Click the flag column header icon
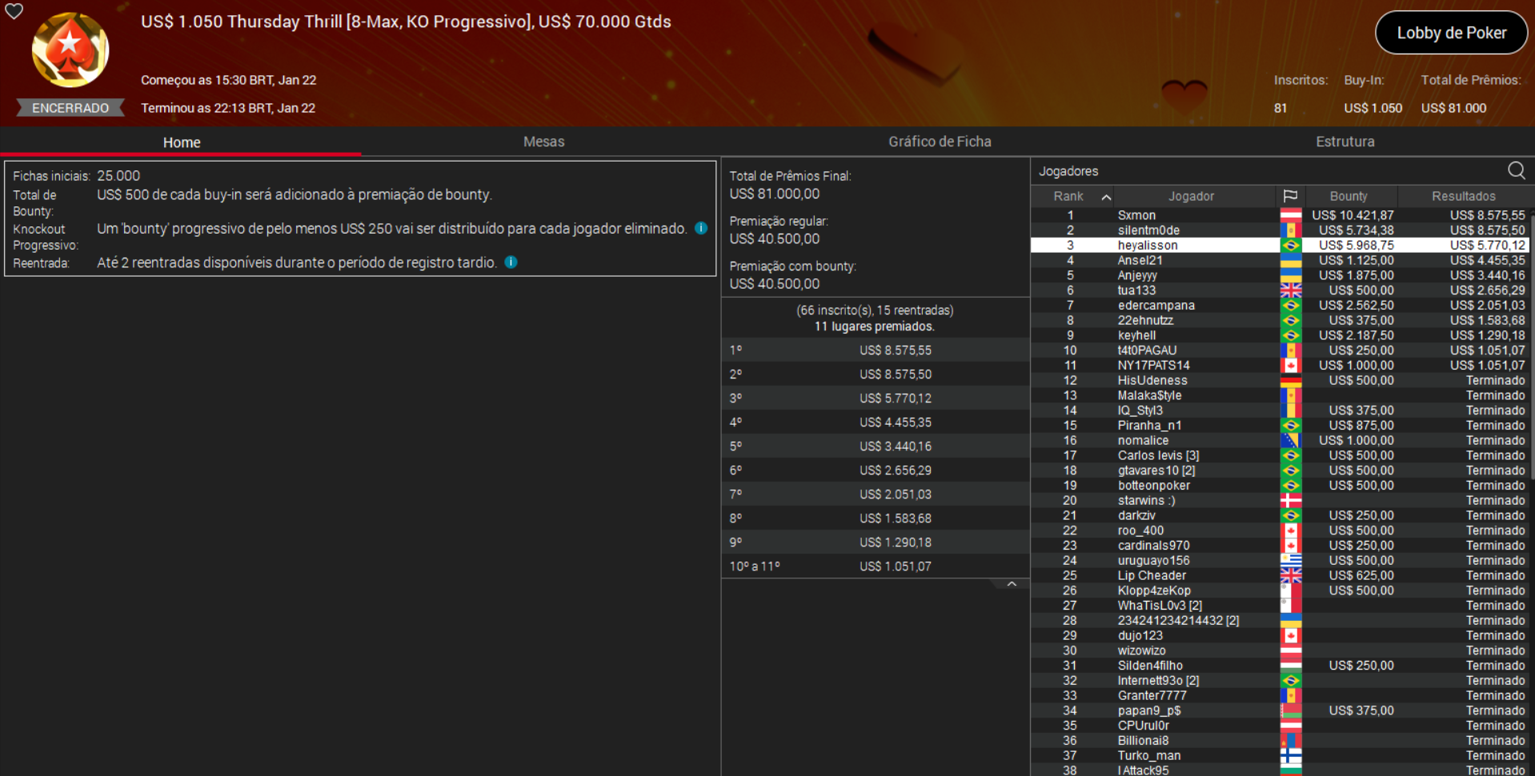Screen dimensions: 1535x776 [1291, 196]
